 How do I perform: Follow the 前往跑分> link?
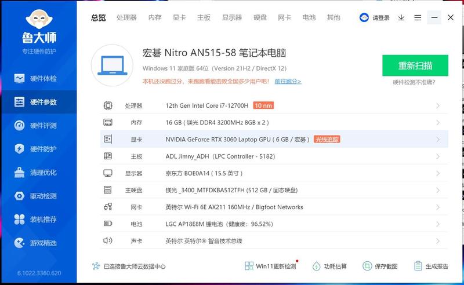(x=288, y=81)
